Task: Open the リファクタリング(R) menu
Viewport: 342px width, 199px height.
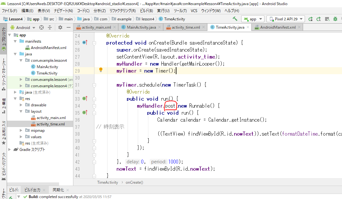Action: [x=123, y=11]
